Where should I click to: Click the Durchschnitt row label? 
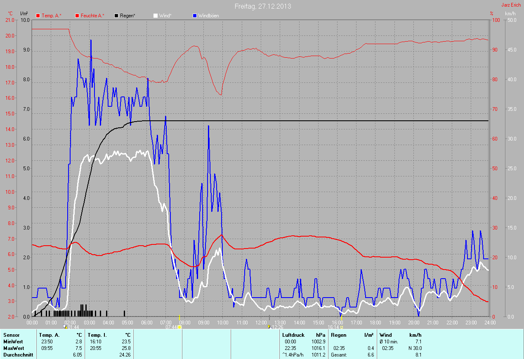click(18, 354)
